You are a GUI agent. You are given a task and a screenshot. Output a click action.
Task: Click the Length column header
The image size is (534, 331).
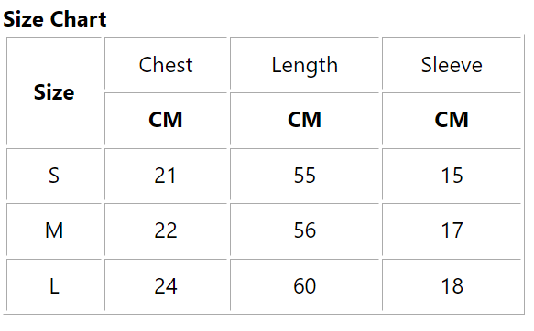304,65
